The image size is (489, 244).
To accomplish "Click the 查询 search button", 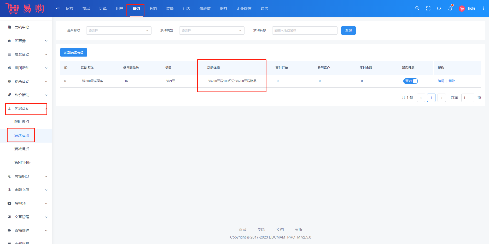I will (x=348, y=31).
